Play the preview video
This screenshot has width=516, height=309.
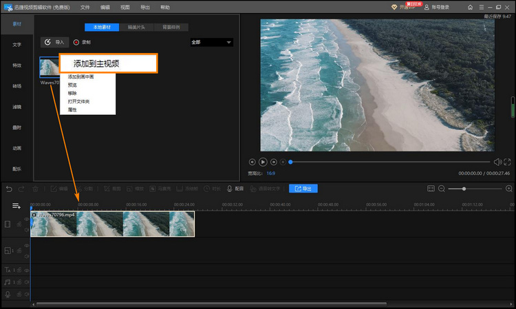(x=263, y=162)
